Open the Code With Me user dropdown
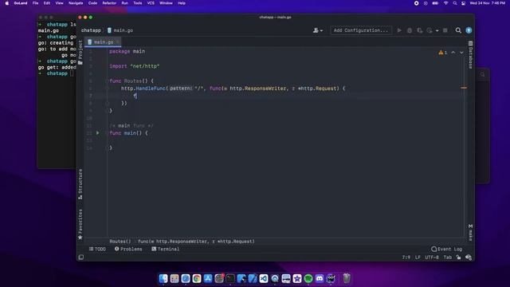 click(317, 30)
